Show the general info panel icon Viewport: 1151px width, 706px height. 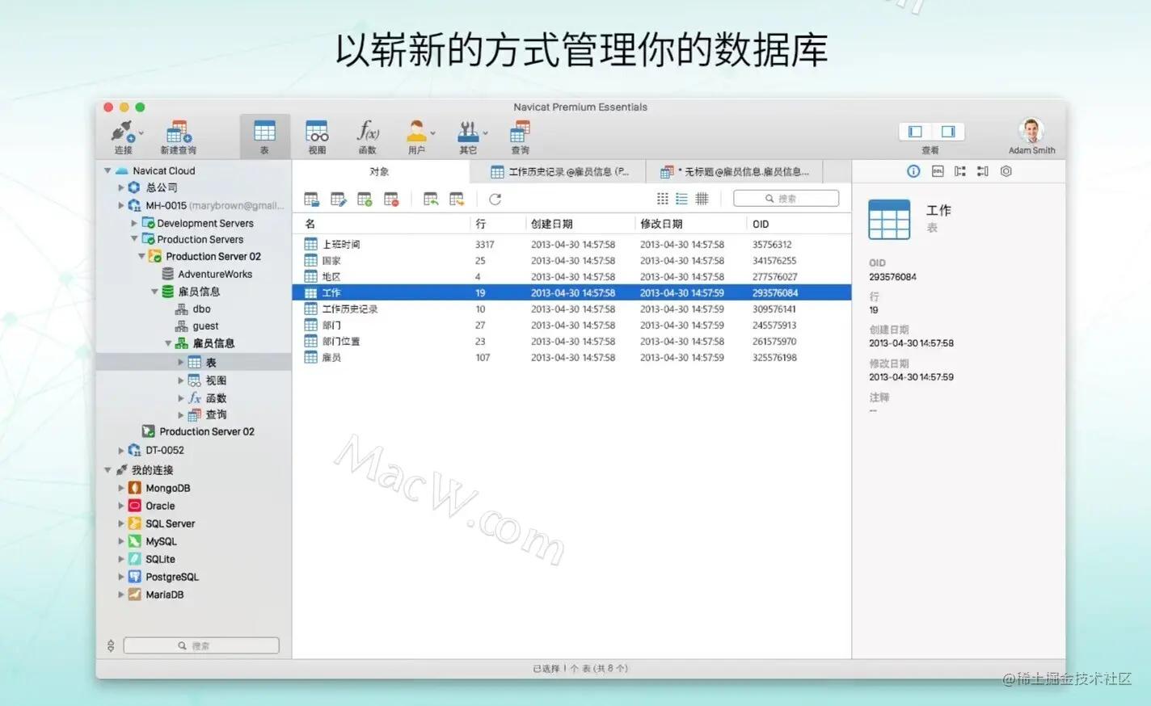(x=913, y=171)
